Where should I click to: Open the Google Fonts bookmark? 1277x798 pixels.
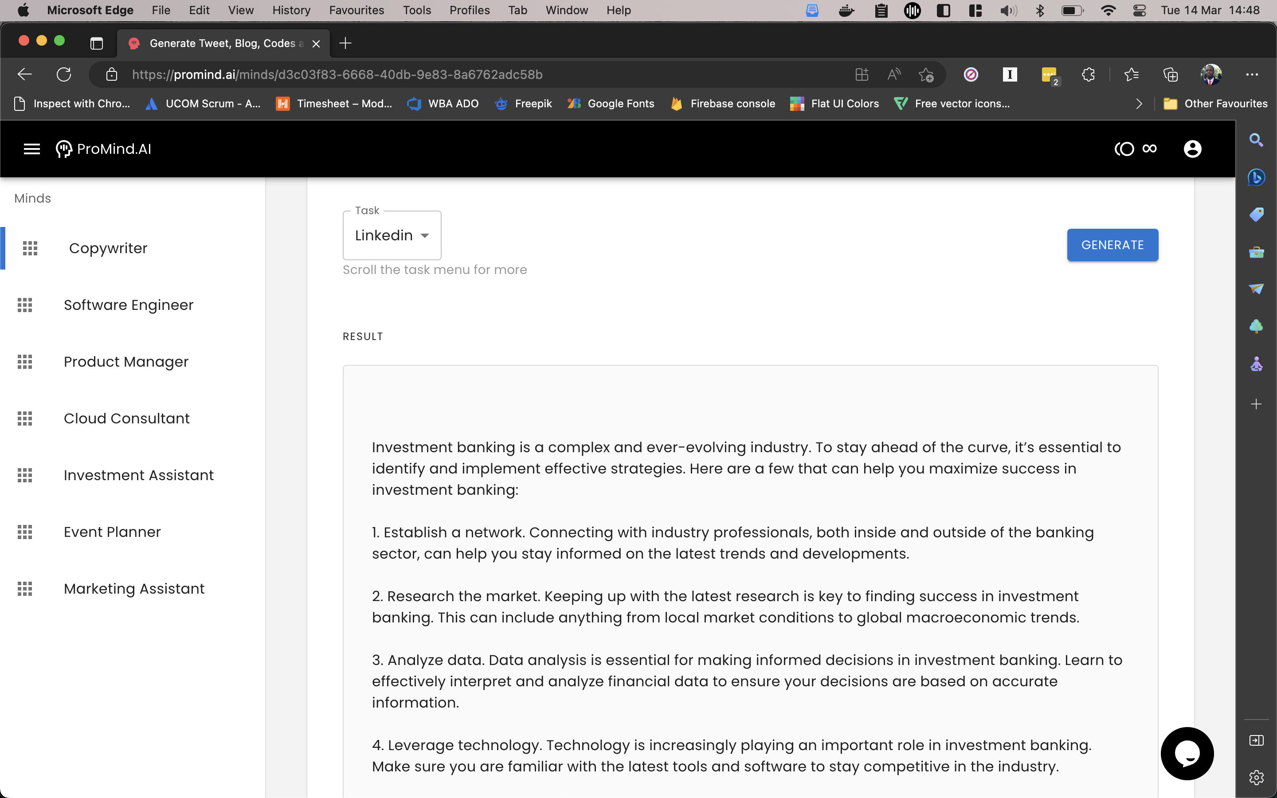[611, 104]
